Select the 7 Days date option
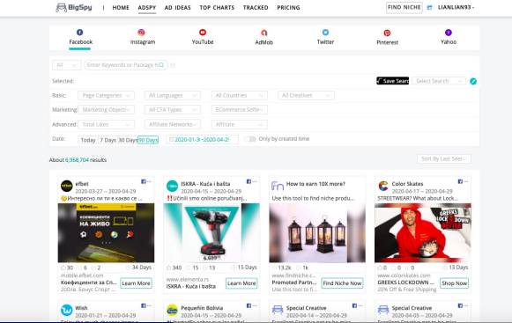The width and height of the screenshot is (512, 323). tap(108, 140)
